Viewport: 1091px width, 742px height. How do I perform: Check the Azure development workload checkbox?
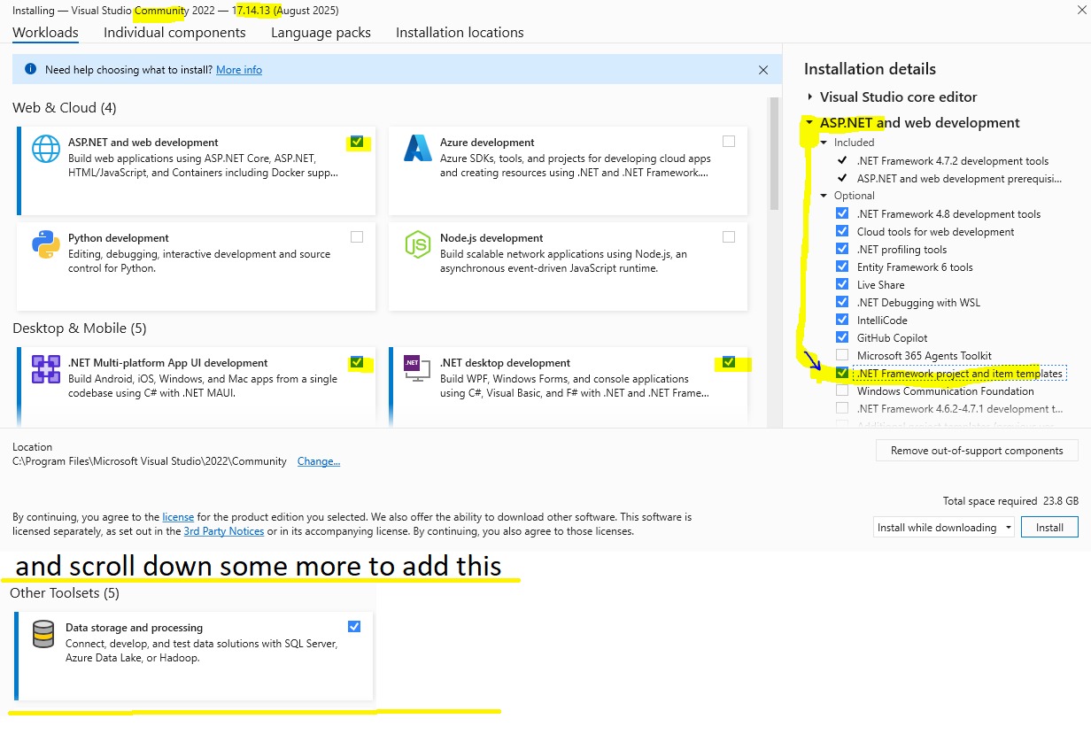pos(728,141)
